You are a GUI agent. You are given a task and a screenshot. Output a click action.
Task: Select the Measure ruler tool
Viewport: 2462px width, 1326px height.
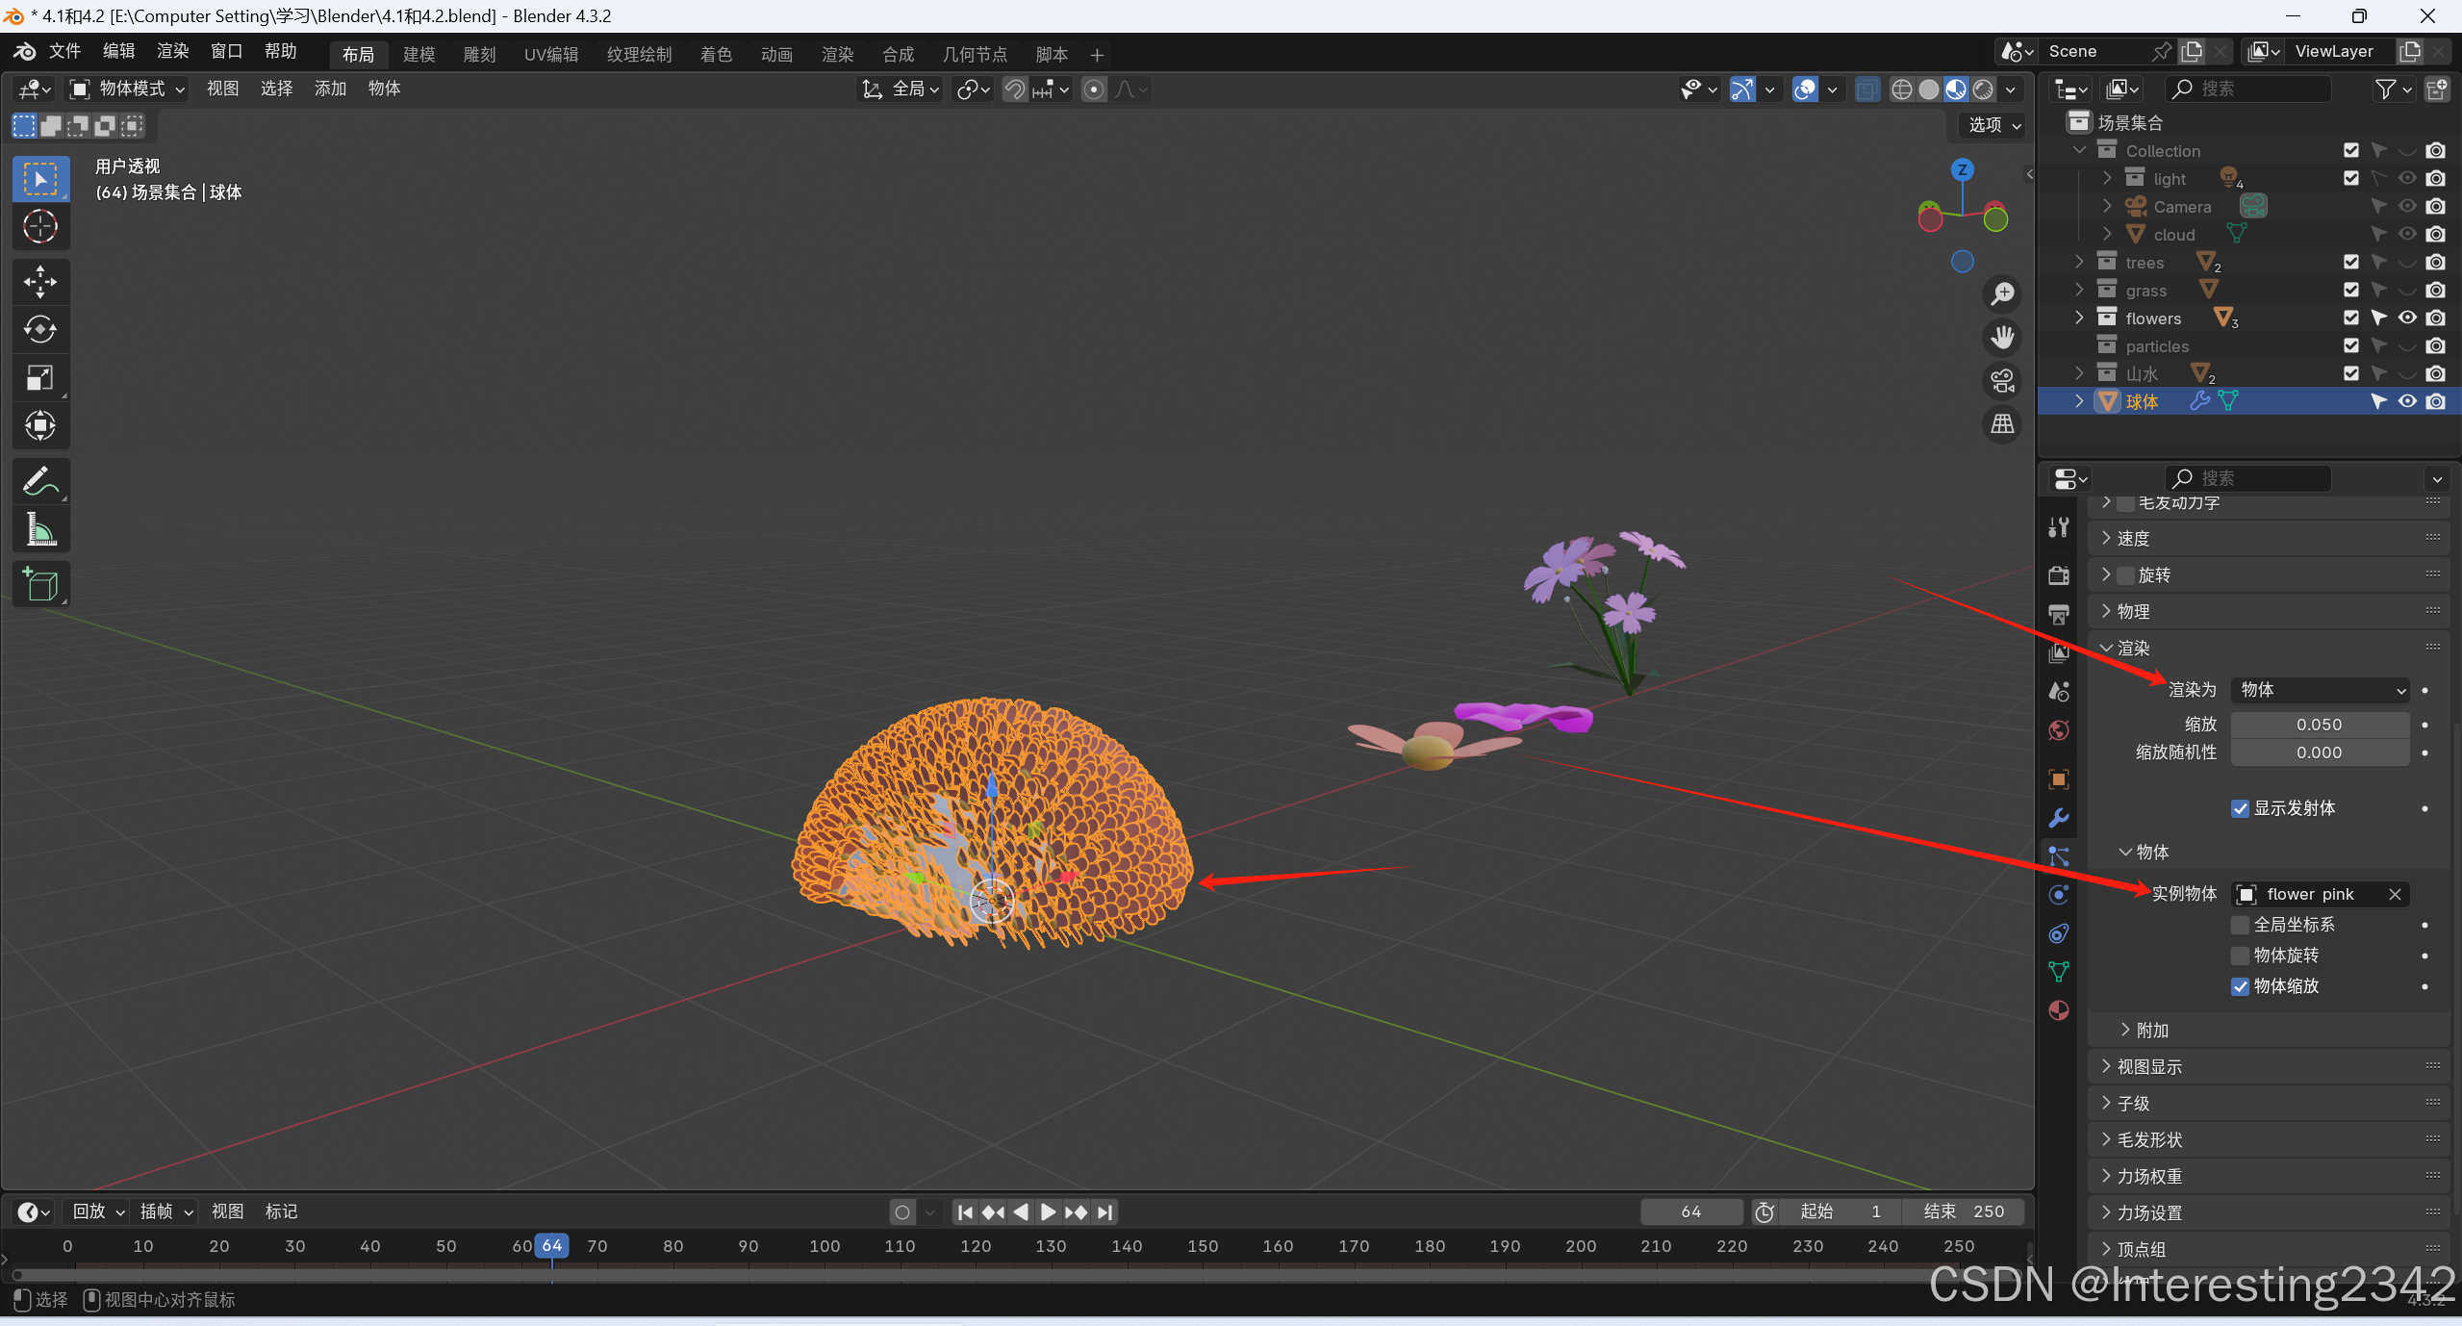[x=39, y=529]
